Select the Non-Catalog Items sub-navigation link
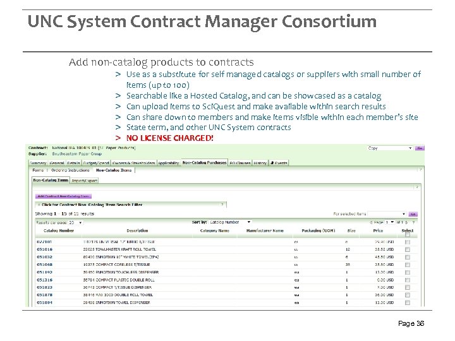Viewport: 455px width, 341px height. pos(114,170)
